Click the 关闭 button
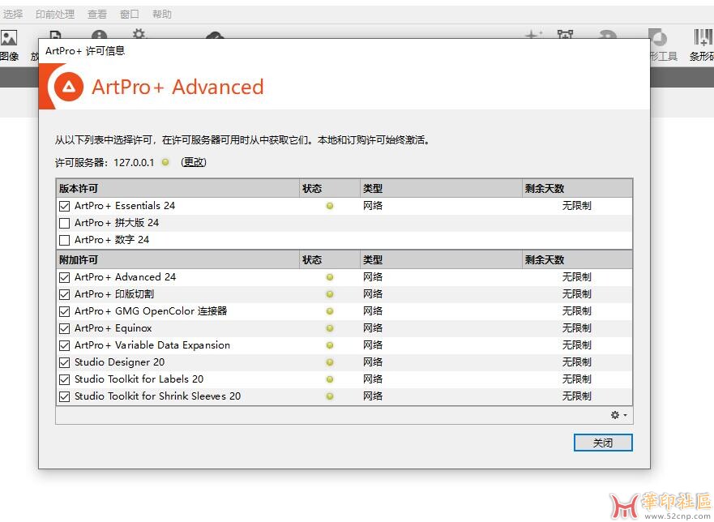This screenshot has height=522, width=714. pyautogui.click(x=603, y=443)
